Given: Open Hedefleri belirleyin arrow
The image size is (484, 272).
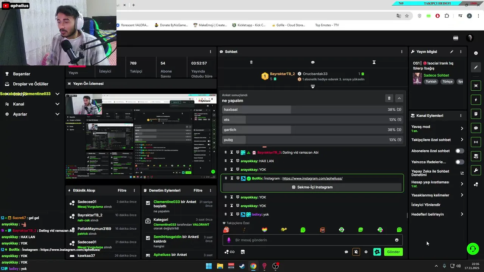Looking at the screenshot, I should tap(462, 214).
